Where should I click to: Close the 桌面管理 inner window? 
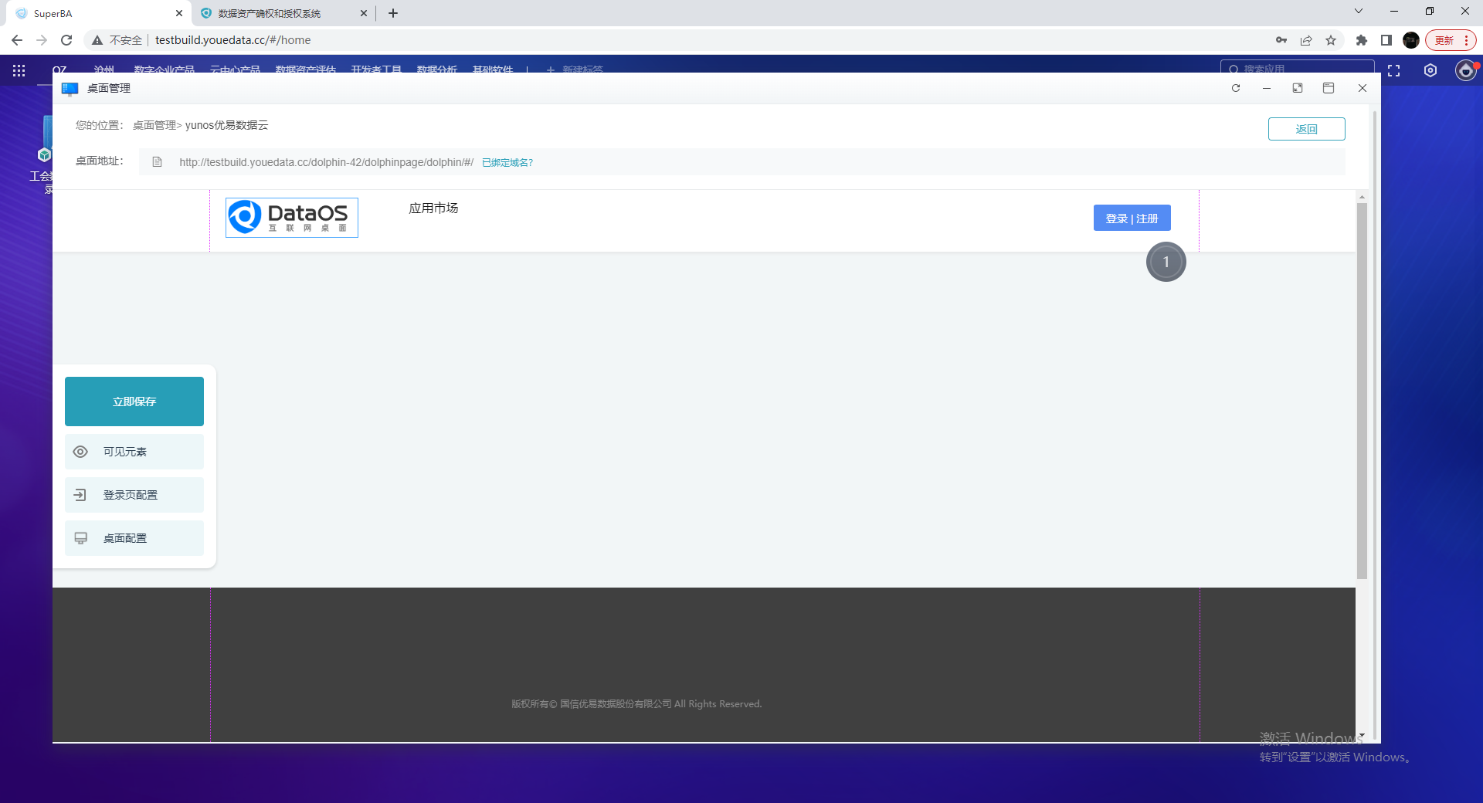pos(1363,88)
